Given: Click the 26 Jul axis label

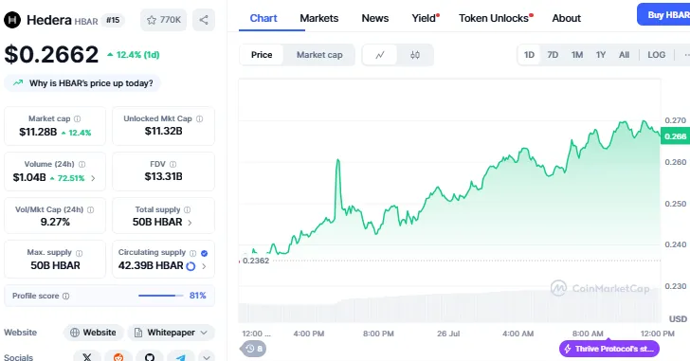Looking at the screenshot, I should (x=448, y=334).
